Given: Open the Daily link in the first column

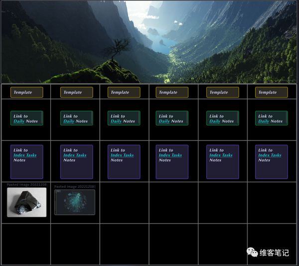Looking at the screenshot, I should coord(19,121).
